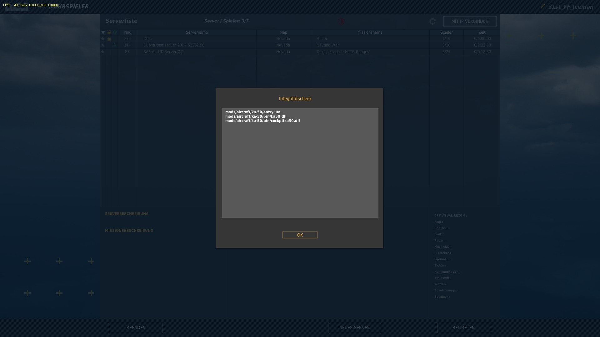Screen dimensions: 600x337
Task: Sort by lock column header icon
Action: click(109, 32)
